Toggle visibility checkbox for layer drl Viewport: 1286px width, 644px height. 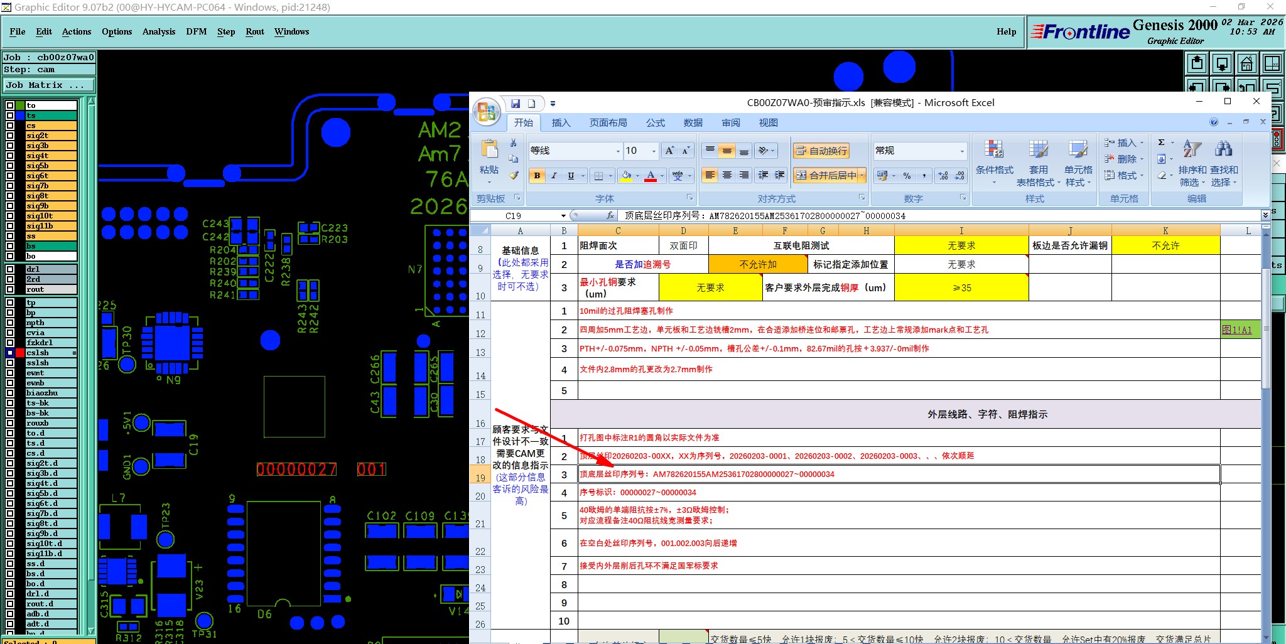[10, 269]
